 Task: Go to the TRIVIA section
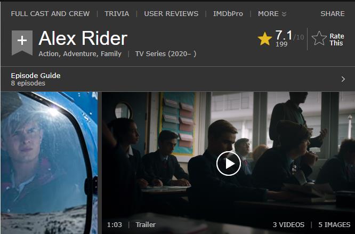(117, 13)
